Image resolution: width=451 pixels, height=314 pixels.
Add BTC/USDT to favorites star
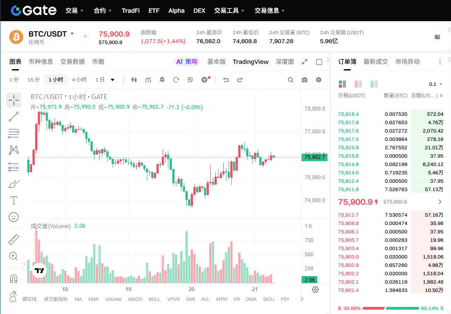pyautogui.click(x=85, y=37)
